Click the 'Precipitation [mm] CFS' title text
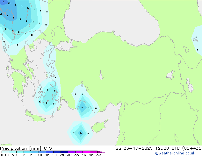The width and height of the screenshot is (202, 156). coord(26,148)
